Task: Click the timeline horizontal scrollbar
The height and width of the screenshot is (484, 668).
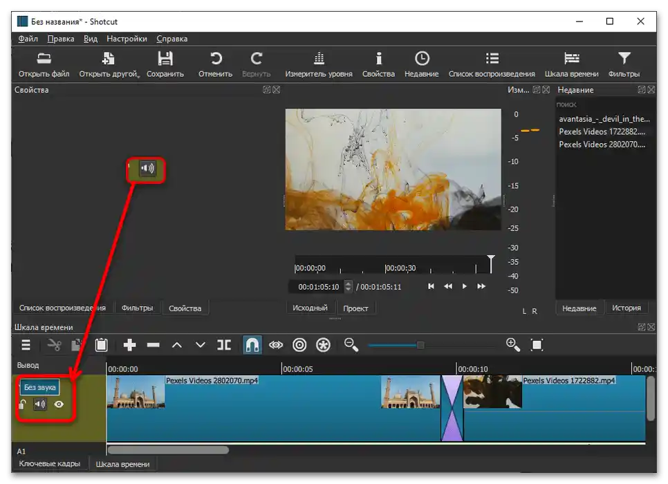Action: click(168, 450)
